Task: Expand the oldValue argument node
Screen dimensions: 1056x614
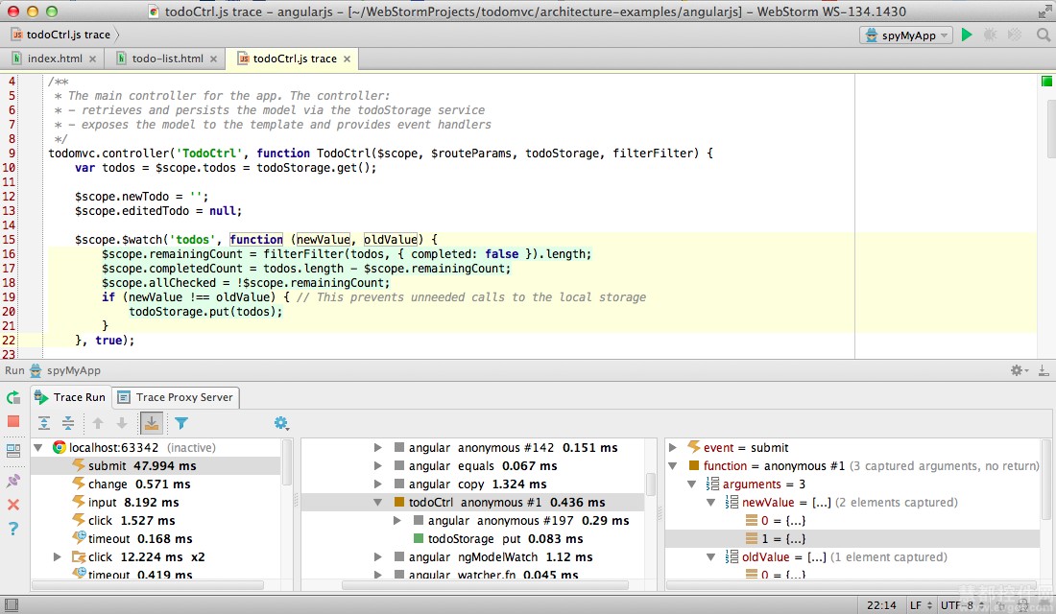Action: coord(709,556)
